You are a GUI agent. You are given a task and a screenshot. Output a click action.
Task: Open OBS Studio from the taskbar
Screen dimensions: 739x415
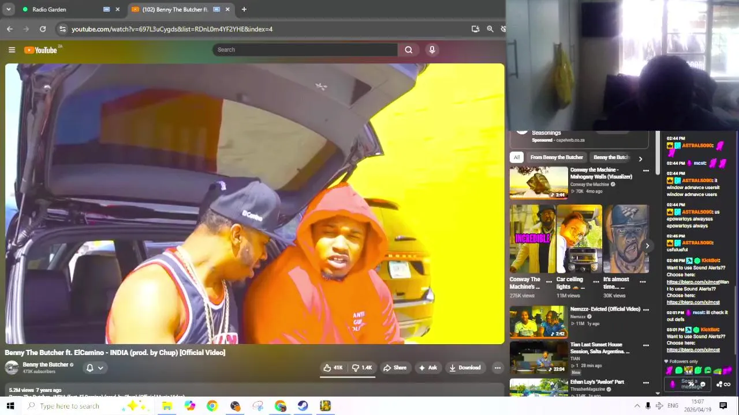(235, 406)
